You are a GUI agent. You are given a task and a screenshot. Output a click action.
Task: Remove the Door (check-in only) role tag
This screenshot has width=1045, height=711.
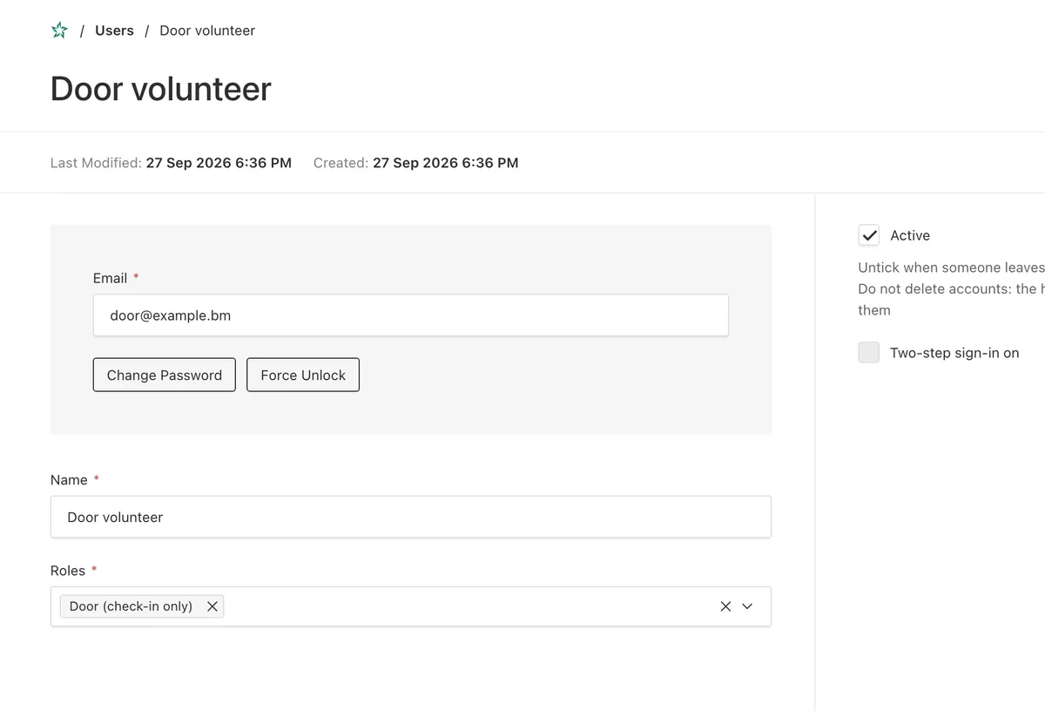(212, 606)
